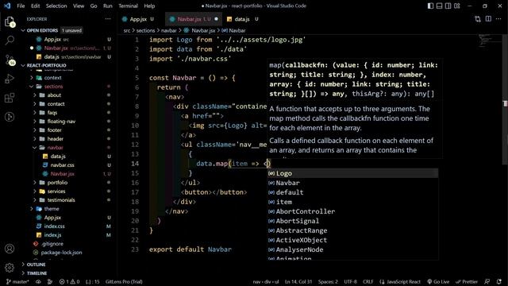This screenshot has height=286, width=508.
Task: Click the master branch status item
Action: tap(17, 282)
